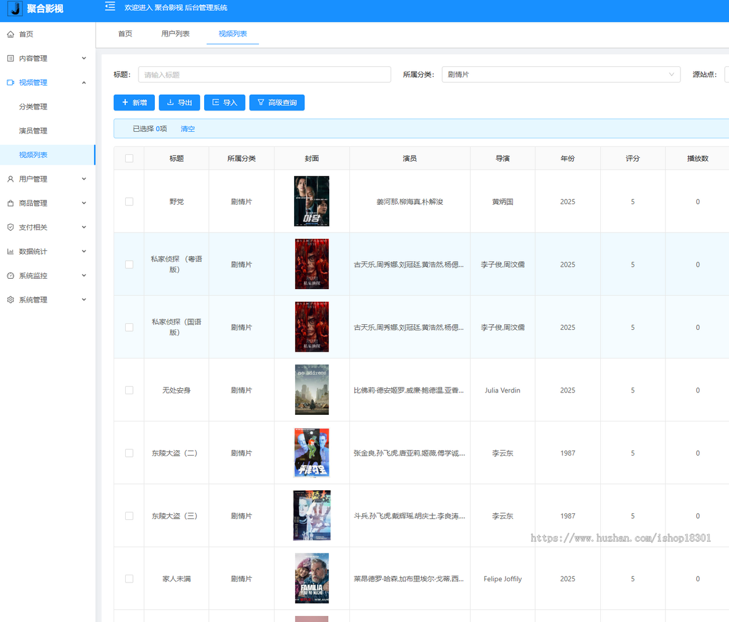Tick the select-all checkbox in table header
Screen dimensions: 729x622
pos(129,159)
